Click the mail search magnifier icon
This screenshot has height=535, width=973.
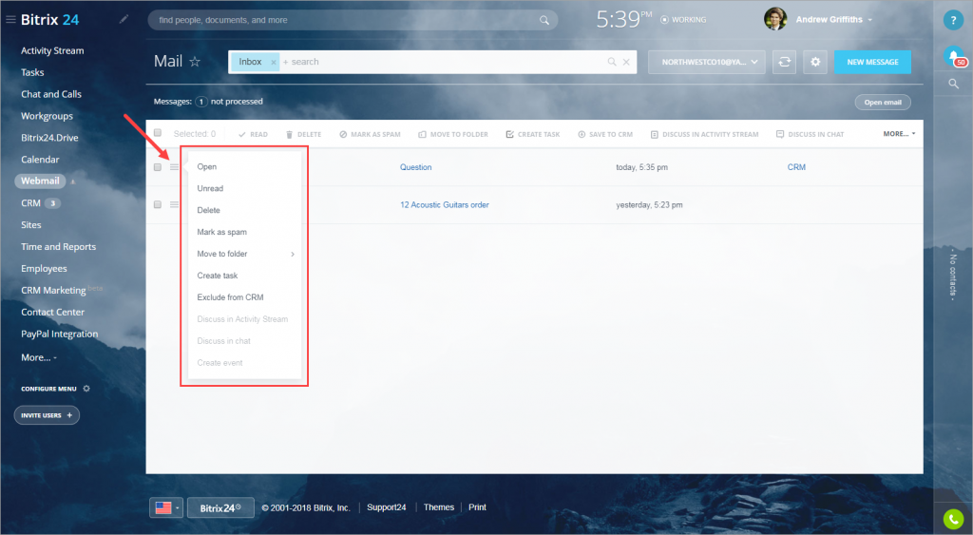click(x=612, y=62)
